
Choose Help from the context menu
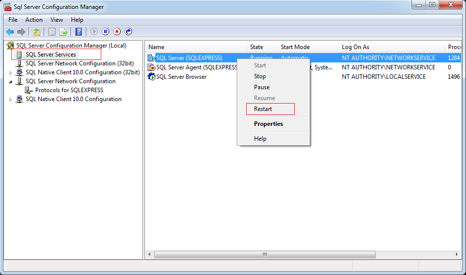click(x=273, y=139)
